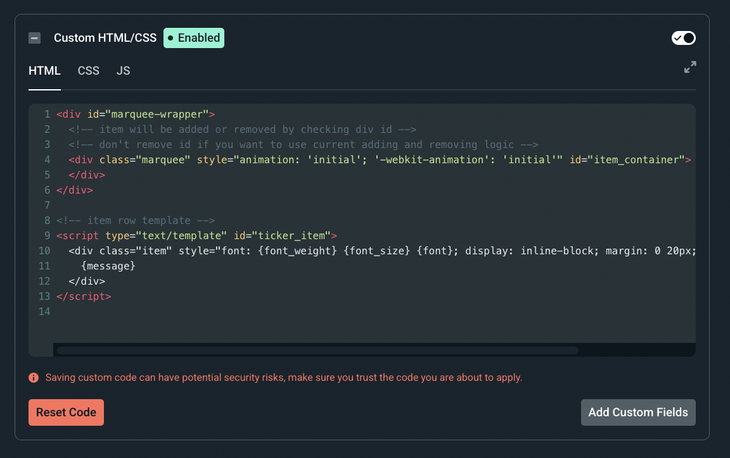Click the horizontal scrollbar below the editor
Image resolution: width=730 pixels, height=458 pixels.
tap(317, 350)
